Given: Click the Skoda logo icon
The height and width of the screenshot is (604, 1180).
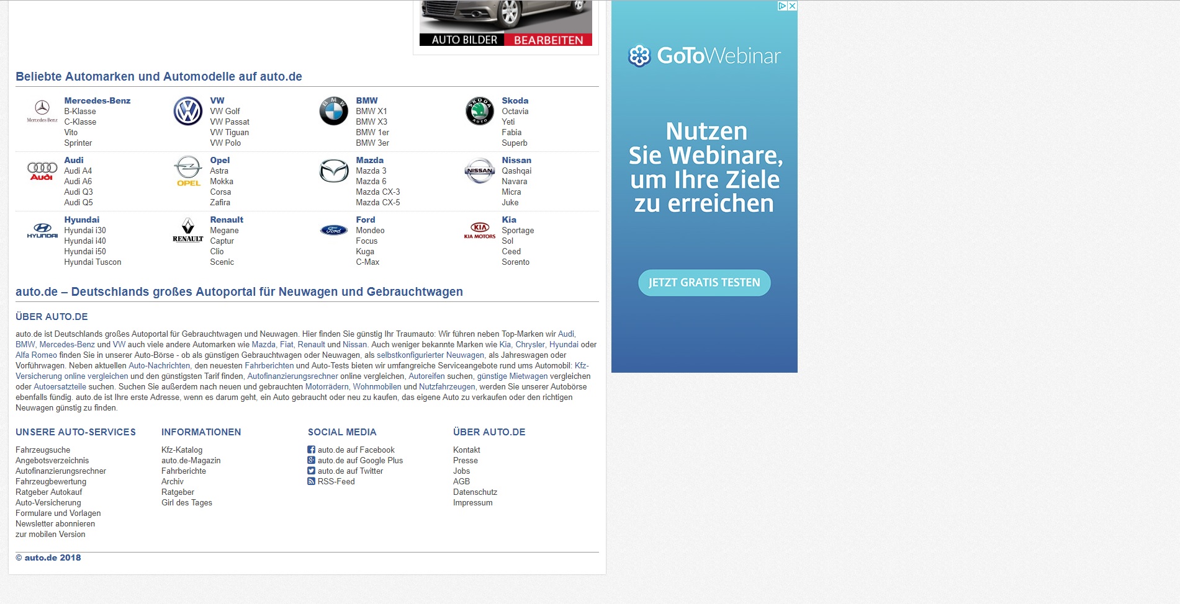Looking at the screenshot, I should (479, 112).
